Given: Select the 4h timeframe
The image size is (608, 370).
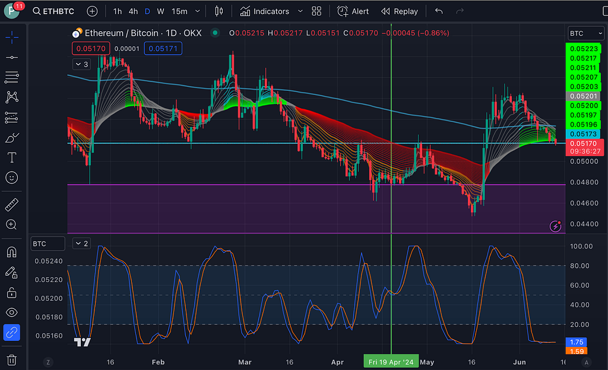Looking at the screenshot, I should pyautogui.click(x=133, y=11).
